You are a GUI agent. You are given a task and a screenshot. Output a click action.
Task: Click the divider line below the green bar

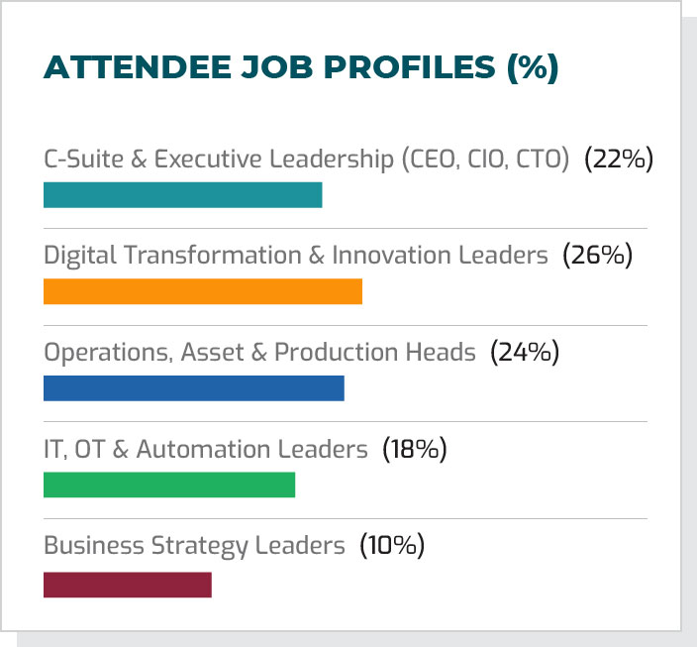click(x=345, y=518)
